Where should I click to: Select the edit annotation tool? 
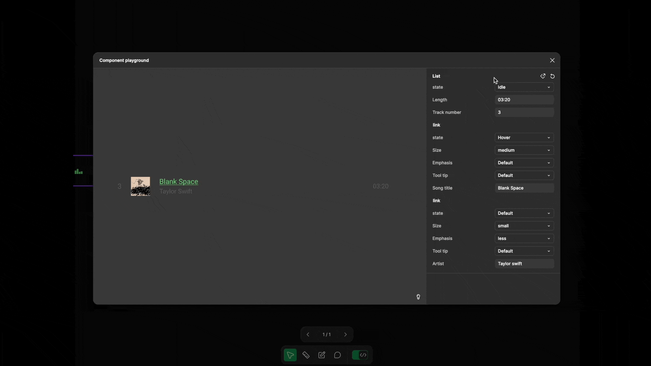pos(322,355)
